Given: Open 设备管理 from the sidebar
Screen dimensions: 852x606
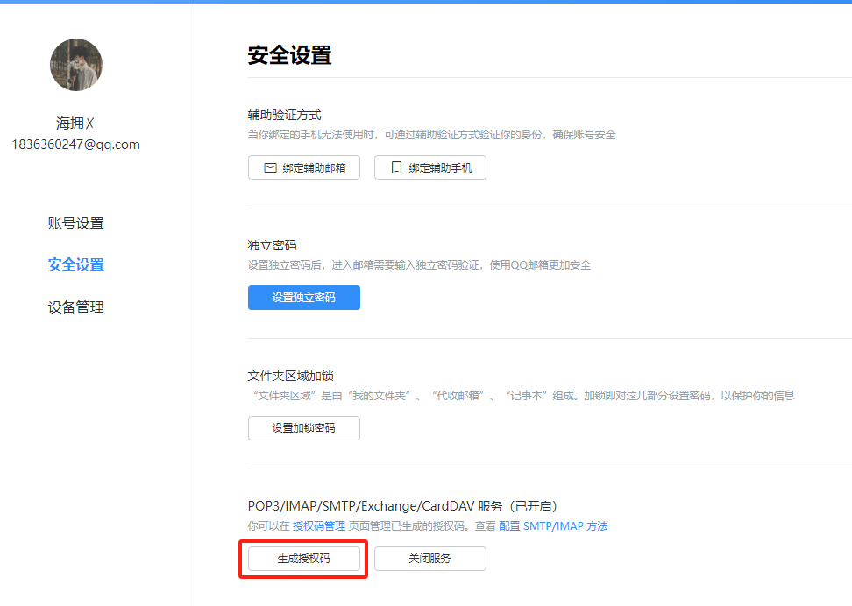Looking at the screenshot, I should tap(75, 307).
